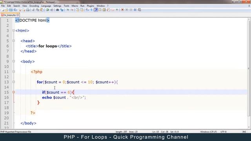Screen dimensions: 251x141
Task: Click the PHP Hypertext Preprocessor file label
Action: pos(16,132)
